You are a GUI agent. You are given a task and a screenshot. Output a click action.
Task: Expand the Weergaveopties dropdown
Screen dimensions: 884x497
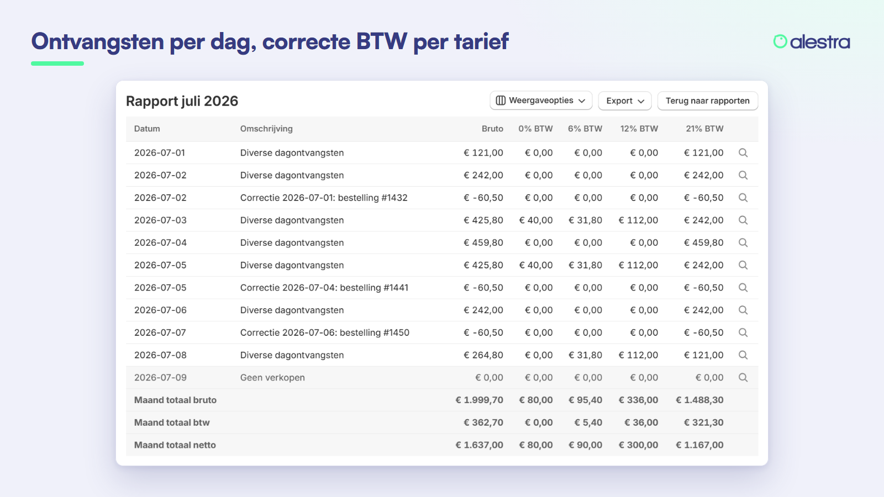point(541,101)
